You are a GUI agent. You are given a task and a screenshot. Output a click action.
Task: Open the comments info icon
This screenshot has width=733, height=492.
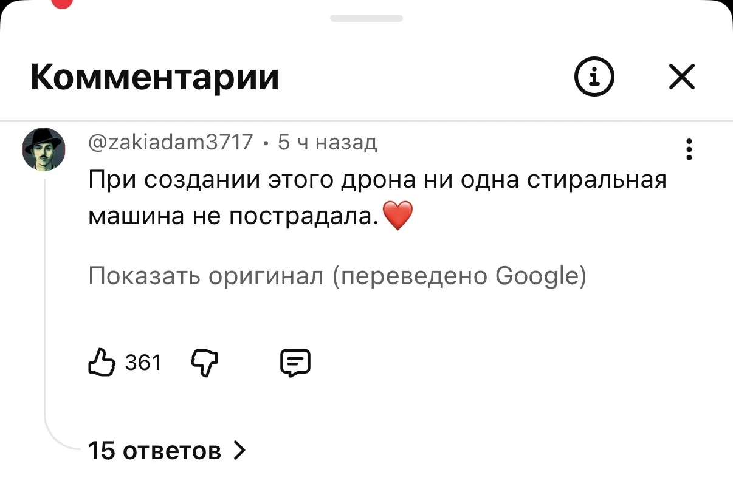click(594, 77)
